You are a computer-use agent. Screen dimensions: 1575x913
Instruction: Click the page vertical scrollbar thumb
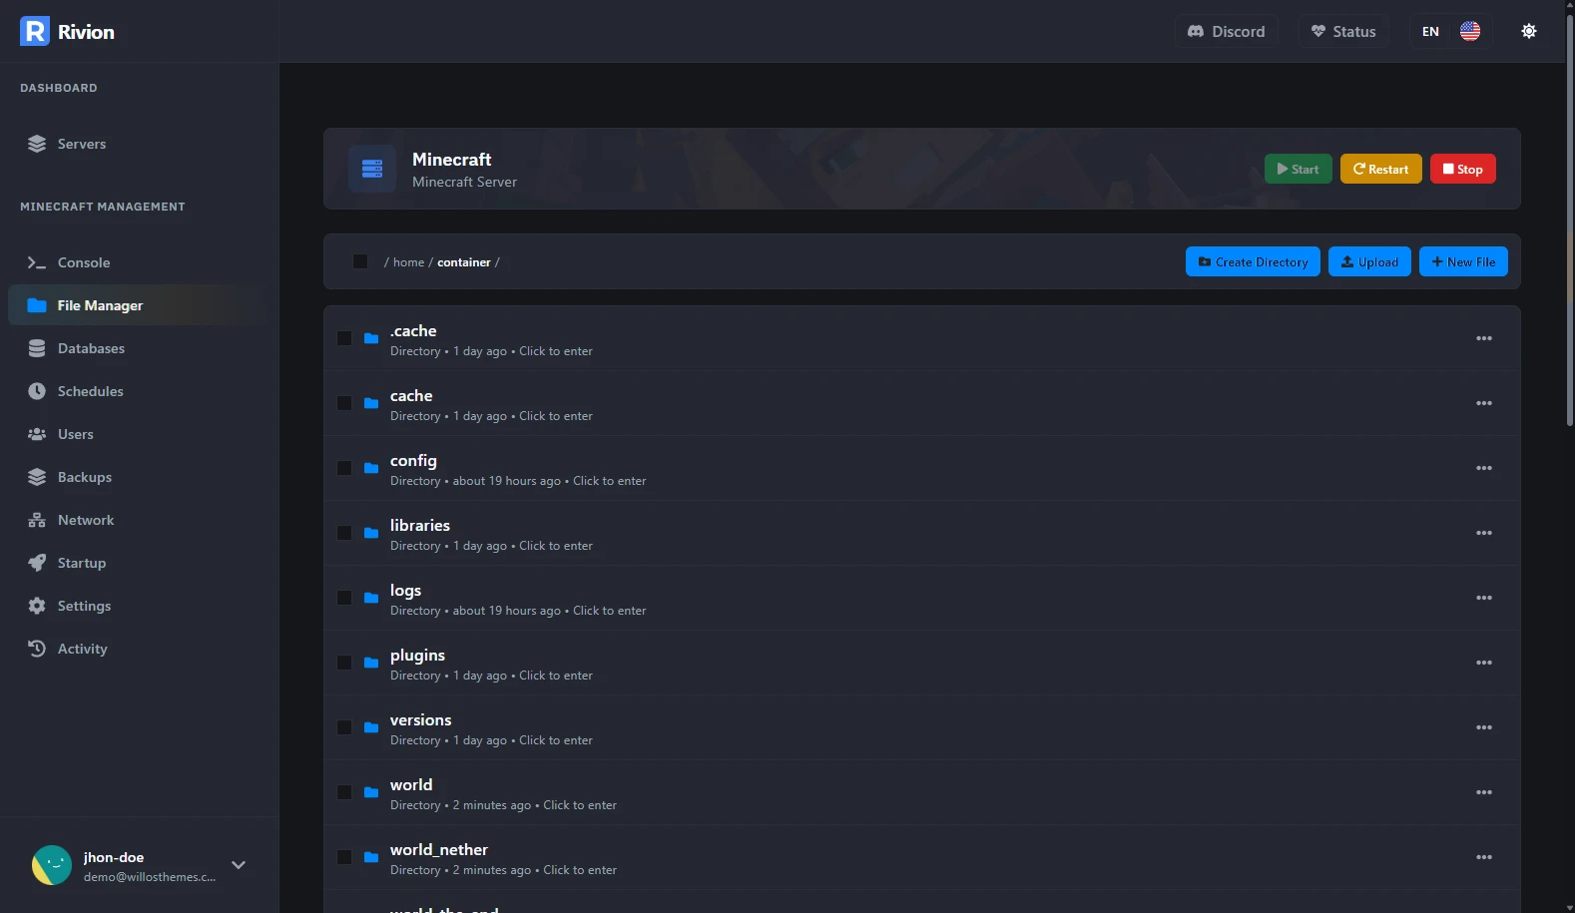[1570, 220]
